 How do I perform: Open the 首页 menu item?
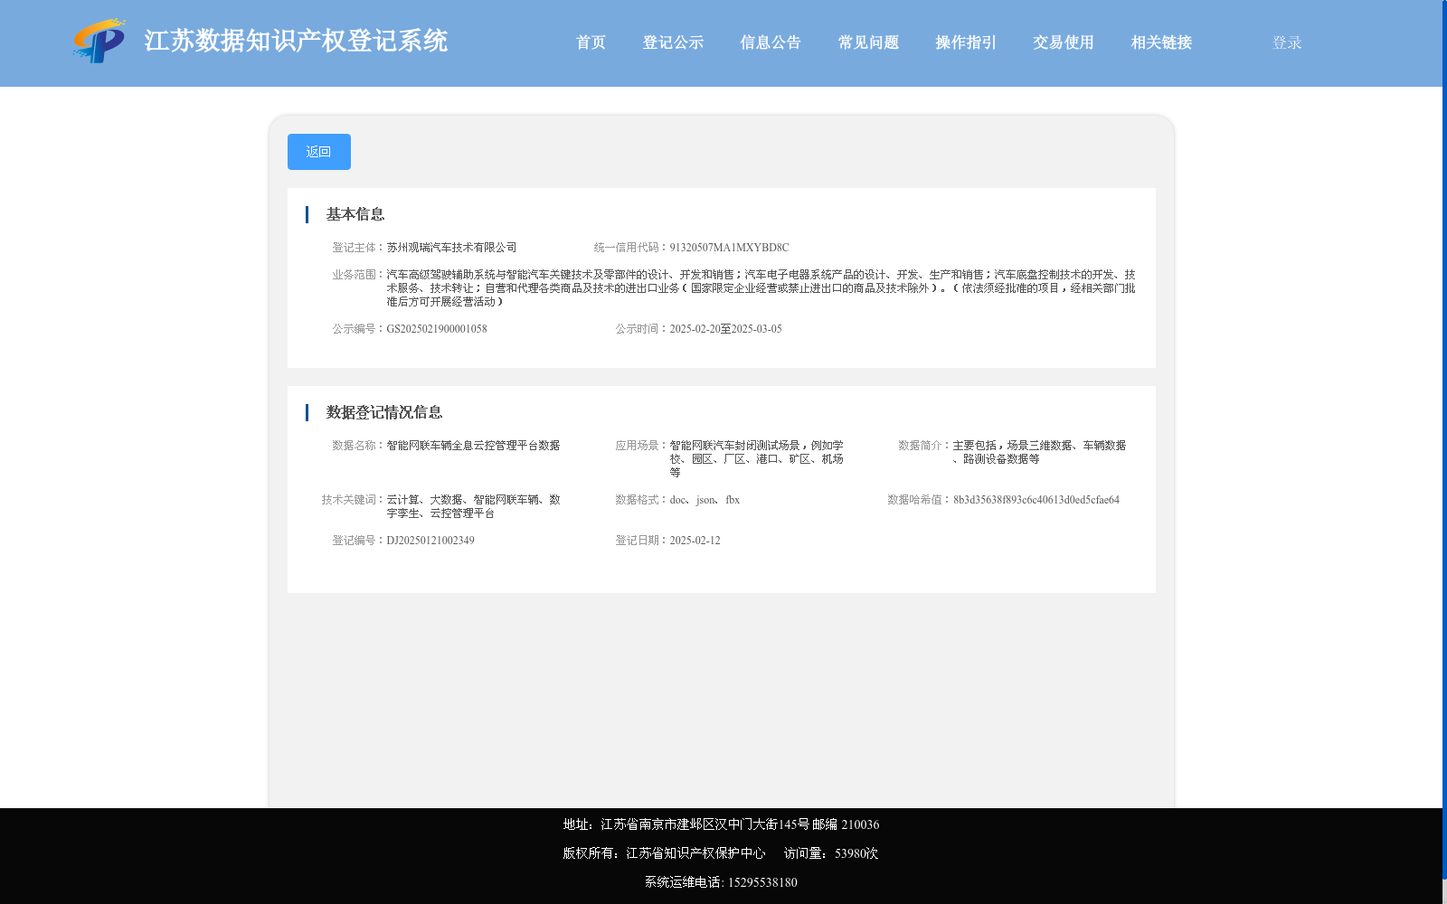[591, 42]
